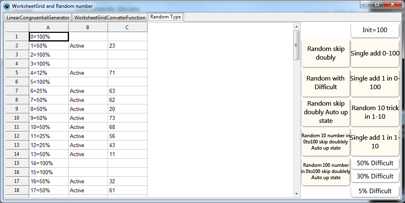405x203 pixels.
Task: Click Active cell in row 5
Action: point(88,73)
